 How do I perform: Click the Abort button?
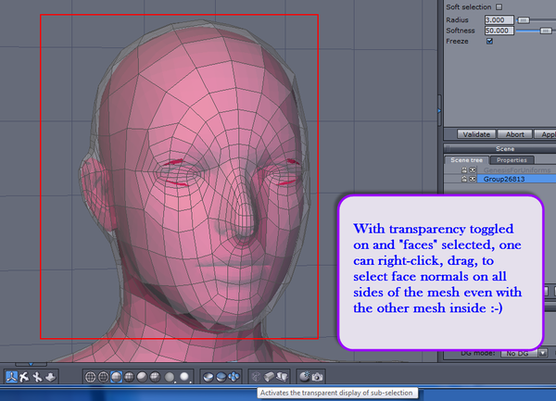(515, 134)
